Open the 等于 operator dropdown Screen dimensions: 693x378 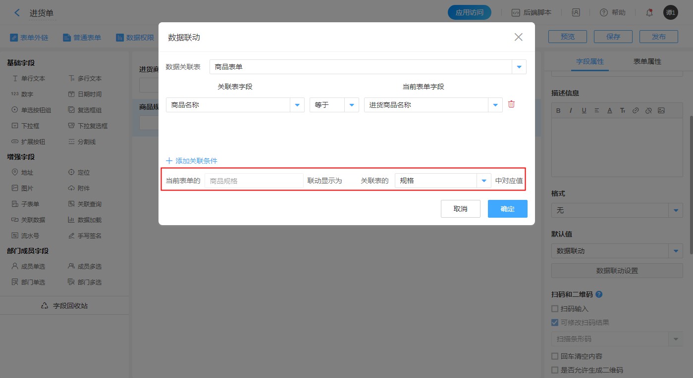[x=351, y=105]
